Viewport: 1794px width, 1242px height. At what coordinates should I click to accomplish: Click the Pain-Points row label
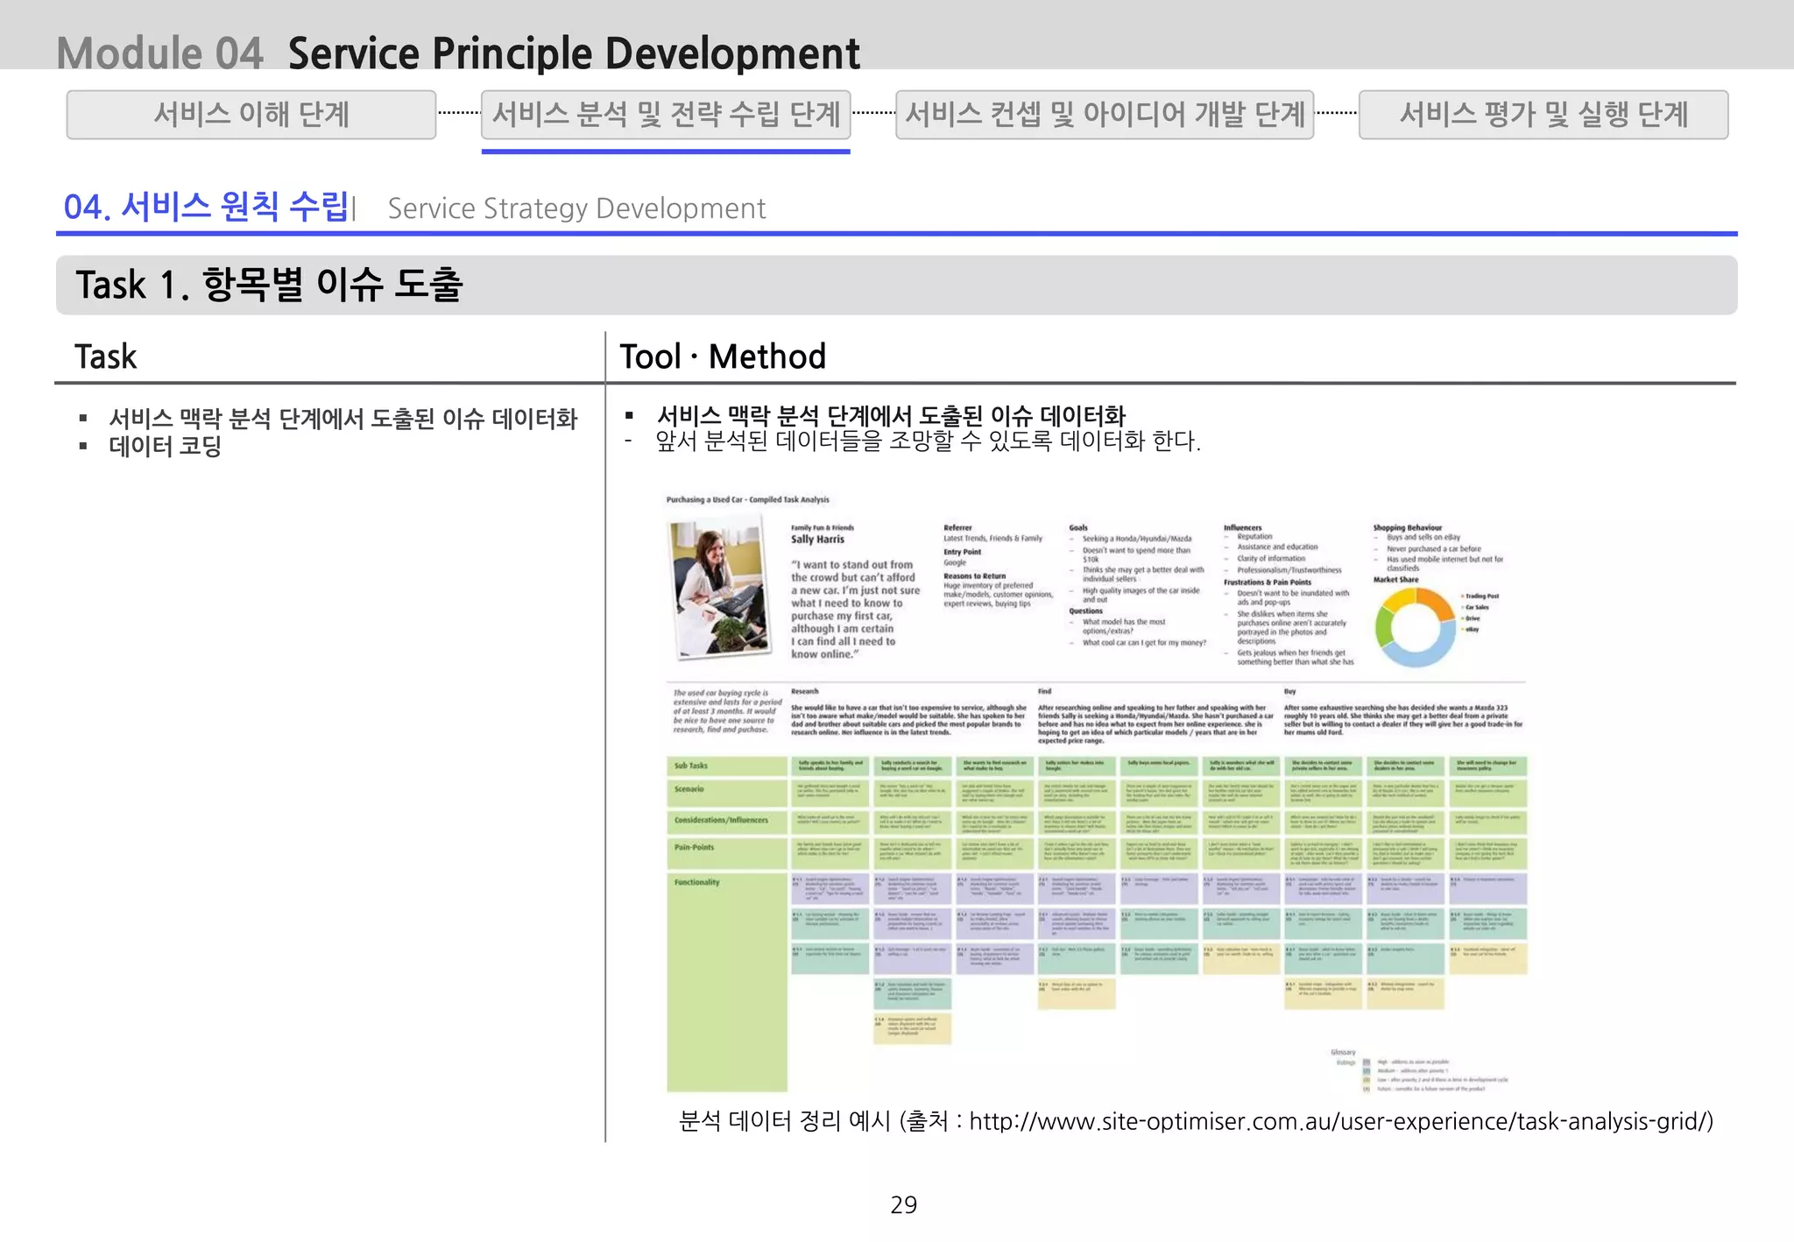coord(694,848)
